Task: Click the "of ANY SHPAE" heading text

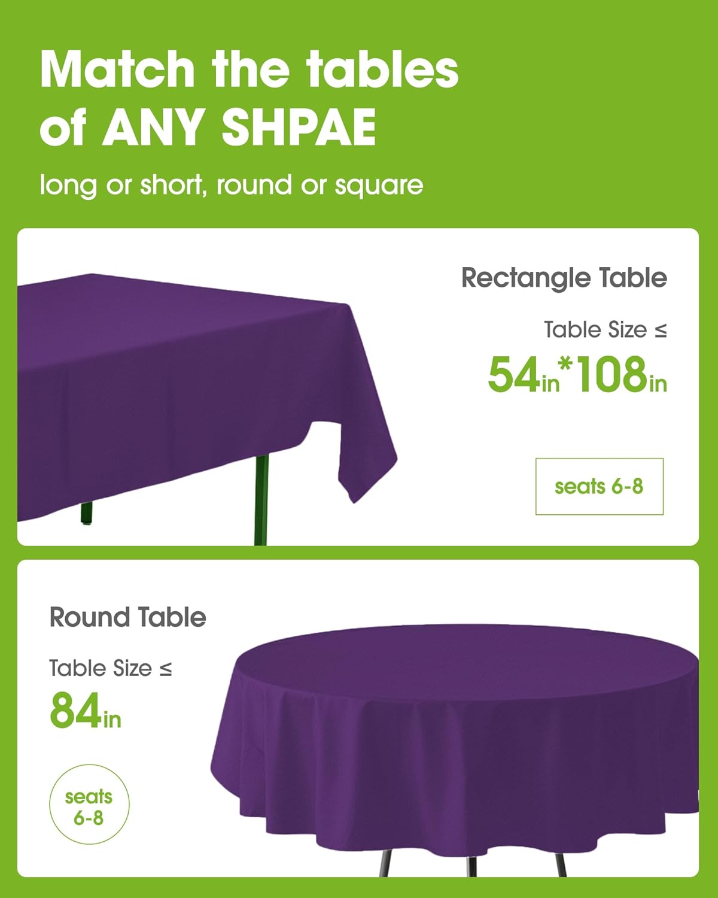Action: 208,126
